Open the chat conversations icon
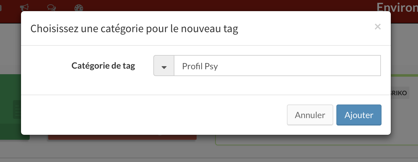 tap(51, 7)
